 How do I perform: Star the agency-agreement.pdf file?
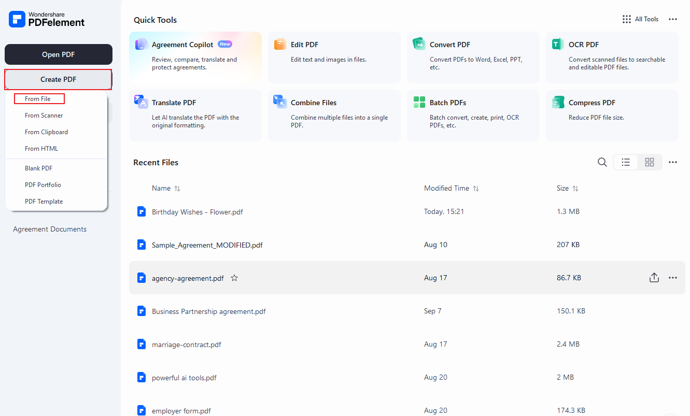coord(234,278)
